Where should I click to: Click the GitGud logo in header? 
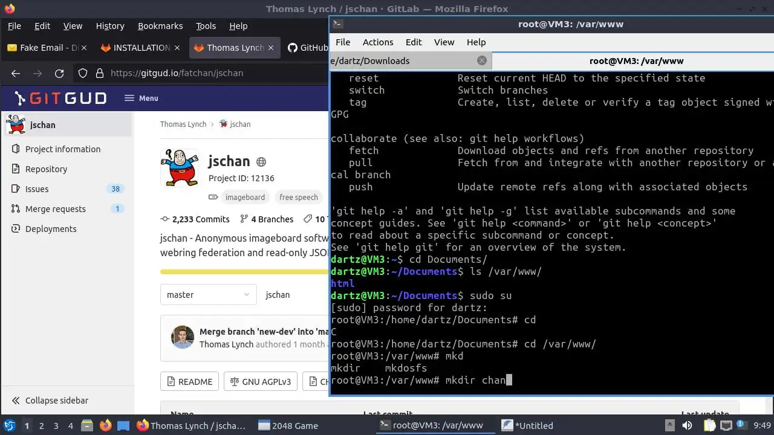(x=60, y=98)
